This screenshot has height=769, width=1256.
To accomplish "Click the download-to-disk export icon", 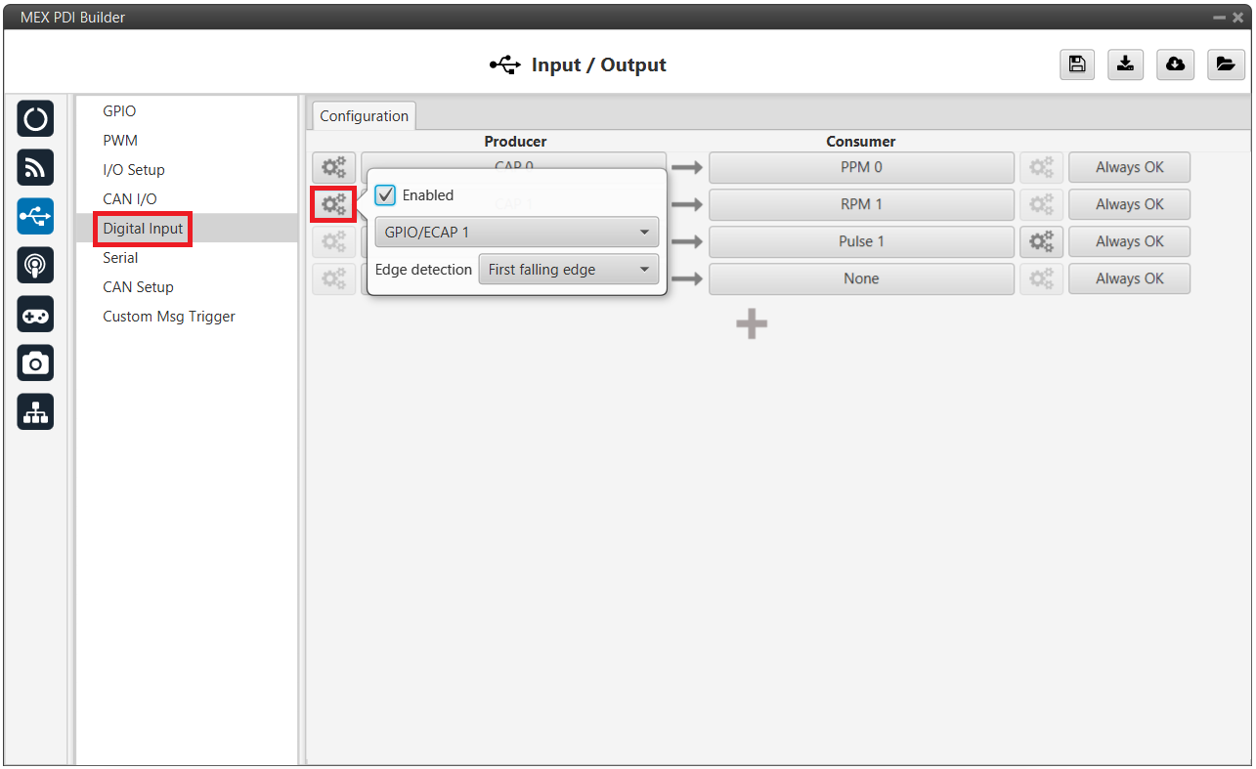I will point(1125,64).
